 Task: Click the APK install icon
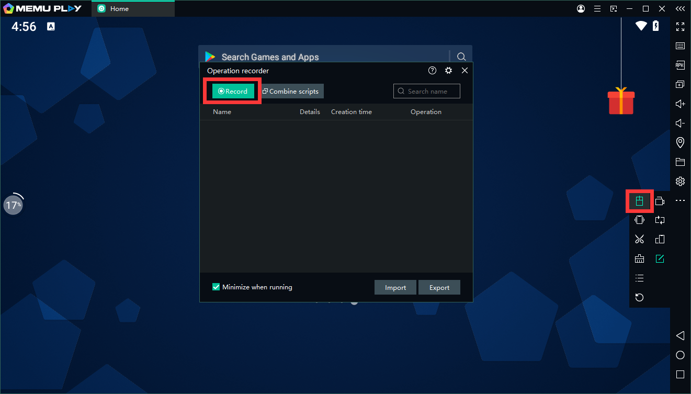pyautogui.click(x=680, y=65)
